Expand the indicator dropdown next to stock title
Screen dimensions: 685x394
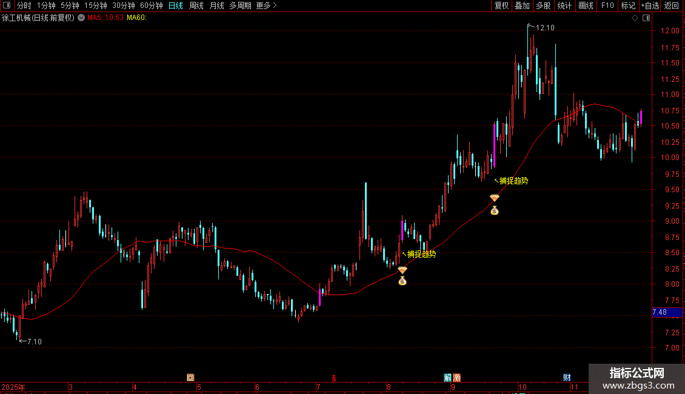(x=81, y=18)
